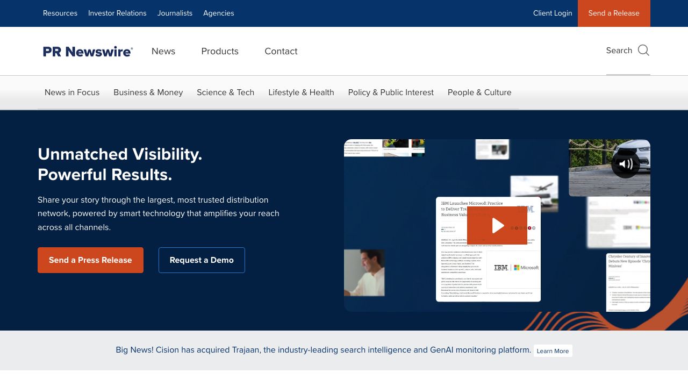Click Learn More about Trajaan acquisition

(553, 351)
